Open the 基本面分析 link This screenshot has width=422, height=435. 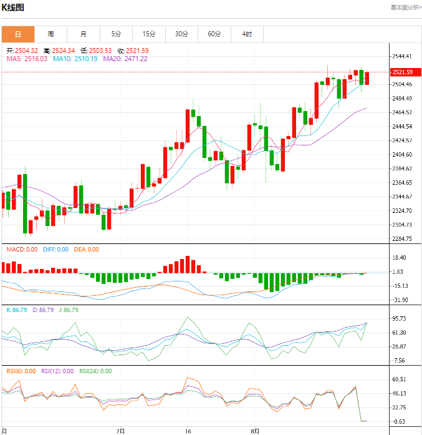406,7
